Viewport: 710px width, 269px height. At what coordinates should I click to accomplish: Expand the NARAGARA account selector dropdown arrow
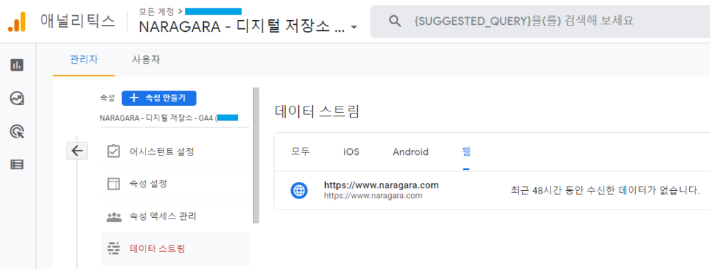click(354, 28)
